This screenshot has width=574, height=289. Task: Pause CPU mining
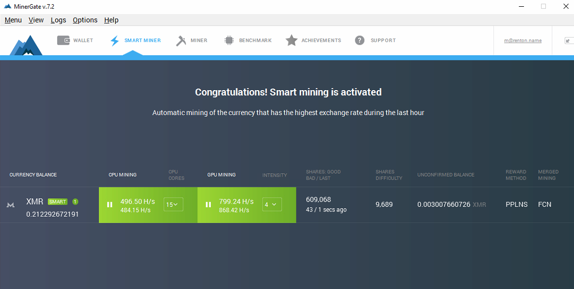pyautogui.click(x=109, y=205)
